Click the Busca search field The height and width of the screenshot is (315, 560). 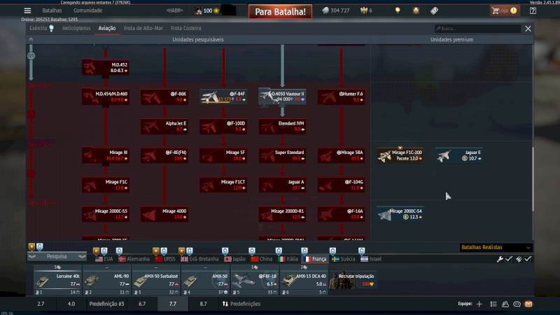477,28
